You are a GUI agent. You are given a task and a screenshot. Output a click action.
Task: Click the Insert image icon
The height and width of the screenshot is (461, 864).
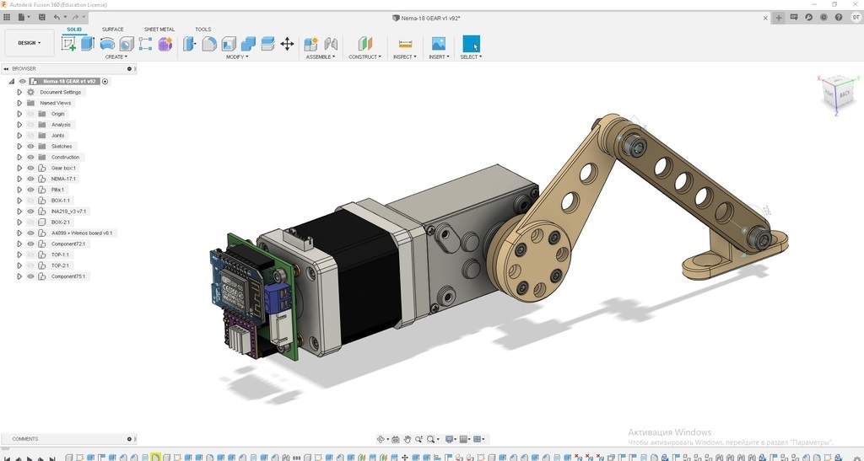coord(438,44)
